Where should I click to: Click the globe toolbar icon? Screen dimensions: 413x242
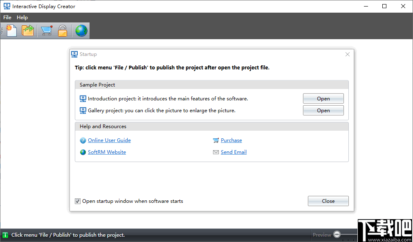(x=81, y=31)
